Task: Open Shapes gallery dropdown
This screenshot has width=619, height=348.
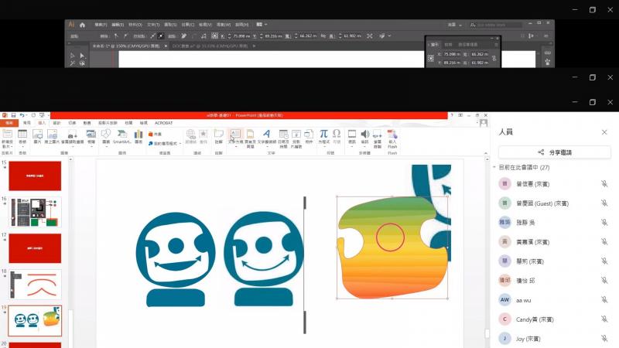Action: (106, 145)
